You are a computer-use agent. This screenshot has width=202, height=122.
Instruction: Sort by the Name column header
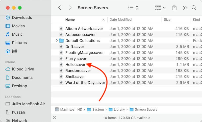pos(70,20)
